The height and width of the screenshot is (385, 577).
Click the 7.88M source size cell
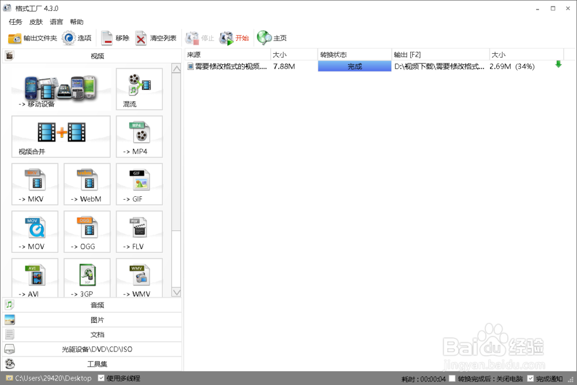click(284, 66)
